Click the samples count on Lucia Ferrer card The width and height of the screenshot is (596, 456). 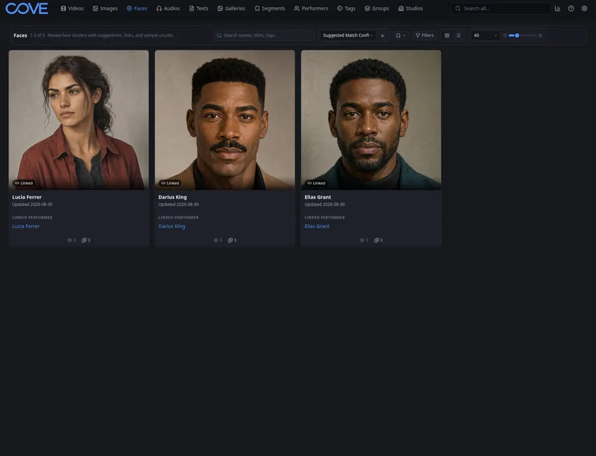coord(86,240)
